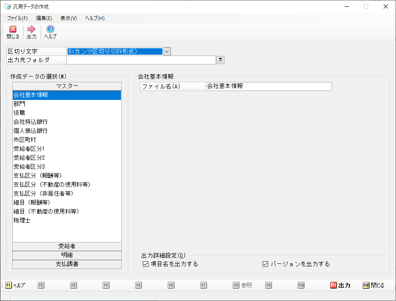
Task: Toggle the 項目名を出力する checkbox
Action: coord(145,264)
